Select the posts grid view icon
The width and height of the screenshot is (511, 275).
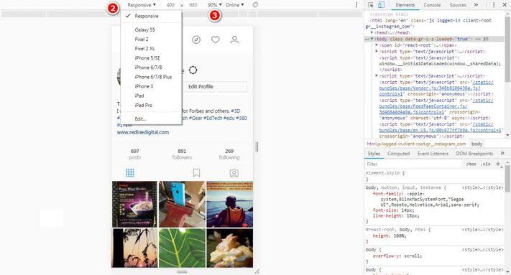click(130, 173)
